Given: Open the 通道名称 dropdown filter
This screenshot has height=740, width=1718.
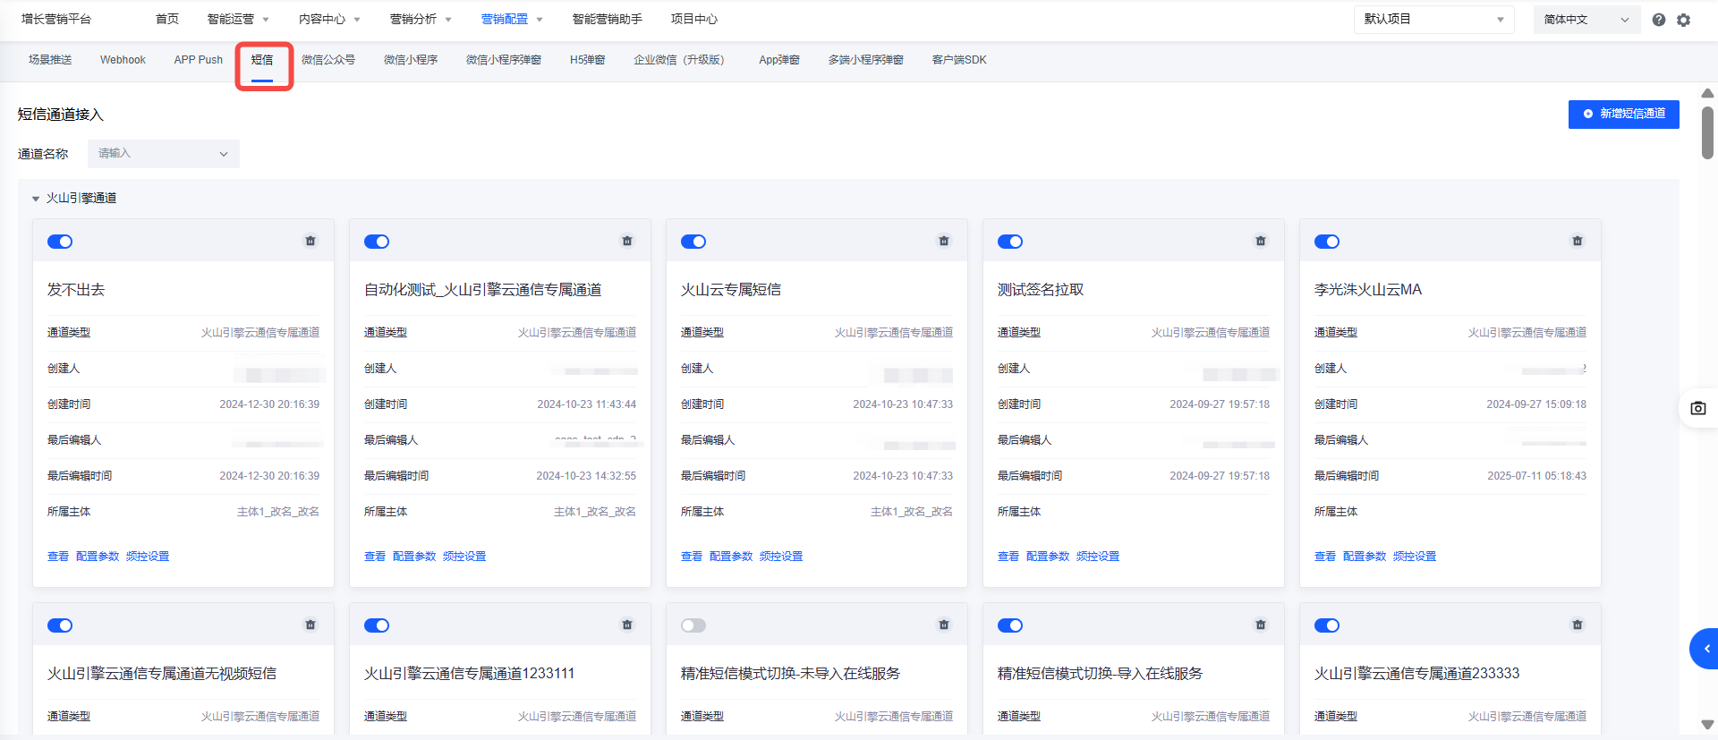Looking at the screenshot, I should point(164,154).
